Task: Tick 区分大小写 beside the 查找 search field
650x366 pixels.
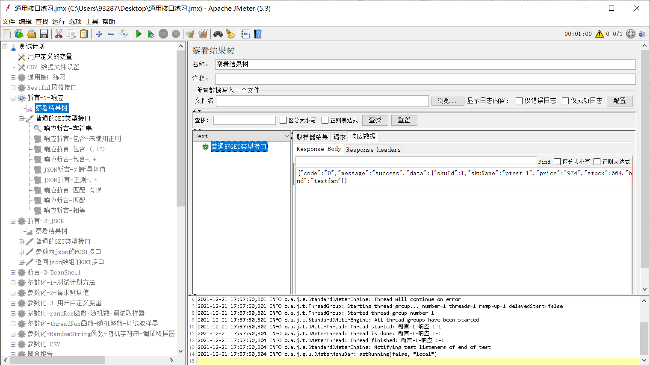Action: click(x=283, y=121)
